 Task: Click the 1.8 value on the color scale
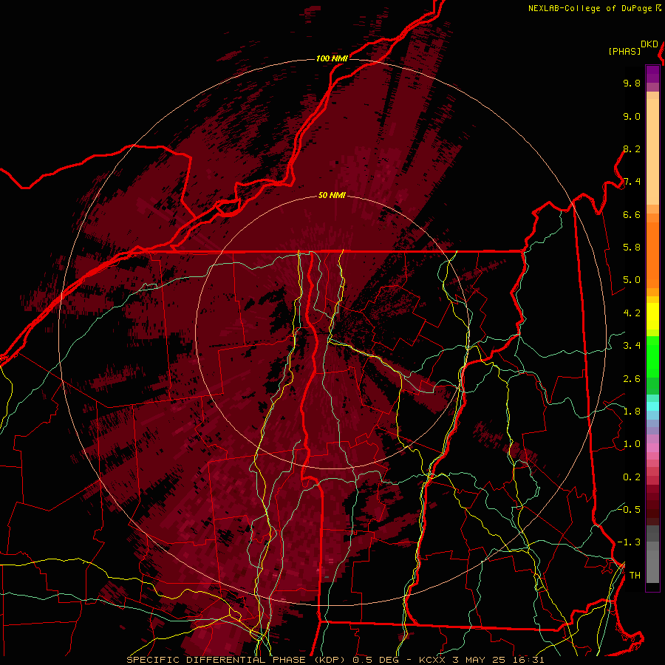click(632, 412)
